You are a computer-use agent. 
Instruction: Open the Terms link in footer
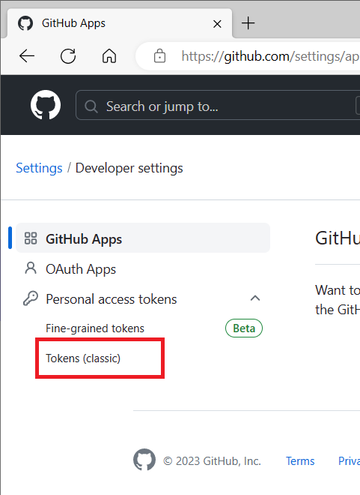pos(300,461)
